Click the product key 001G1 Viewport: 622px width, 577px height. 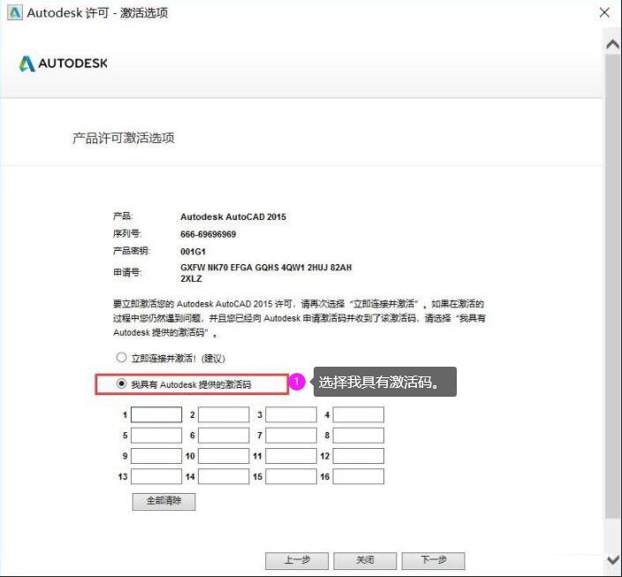[193, 252]
